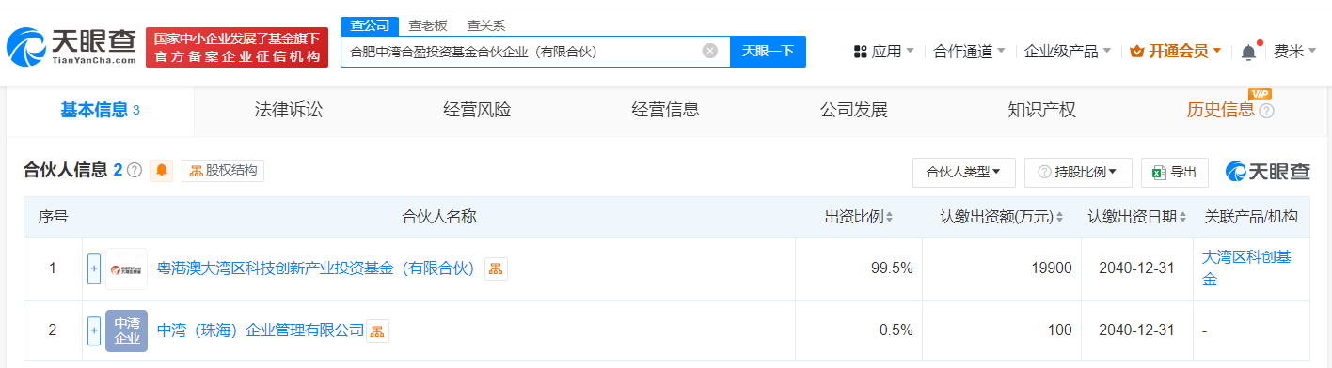Expand the 应用 menu in the header
1332x368 pixels.
pyautogui.click(x=884, y=52)
